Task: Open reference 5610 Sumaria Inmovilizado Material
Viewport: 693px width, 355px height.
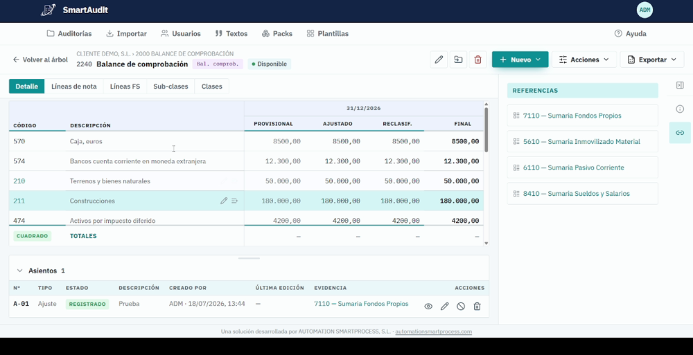Action: 583,142
